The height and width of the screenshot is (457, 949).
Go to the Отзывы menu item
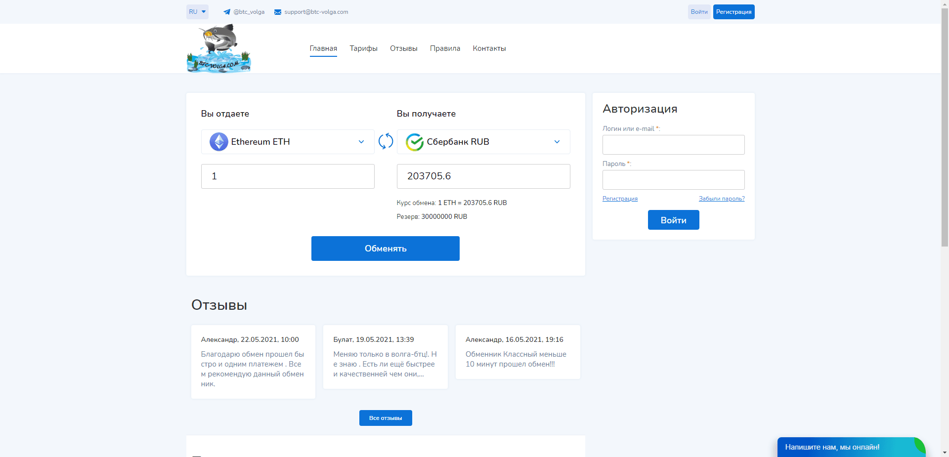(x=403, y=48)
